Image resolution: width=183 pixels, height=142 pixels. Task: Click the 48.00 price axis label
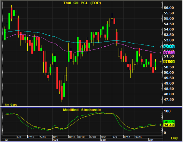pos(169,94)
